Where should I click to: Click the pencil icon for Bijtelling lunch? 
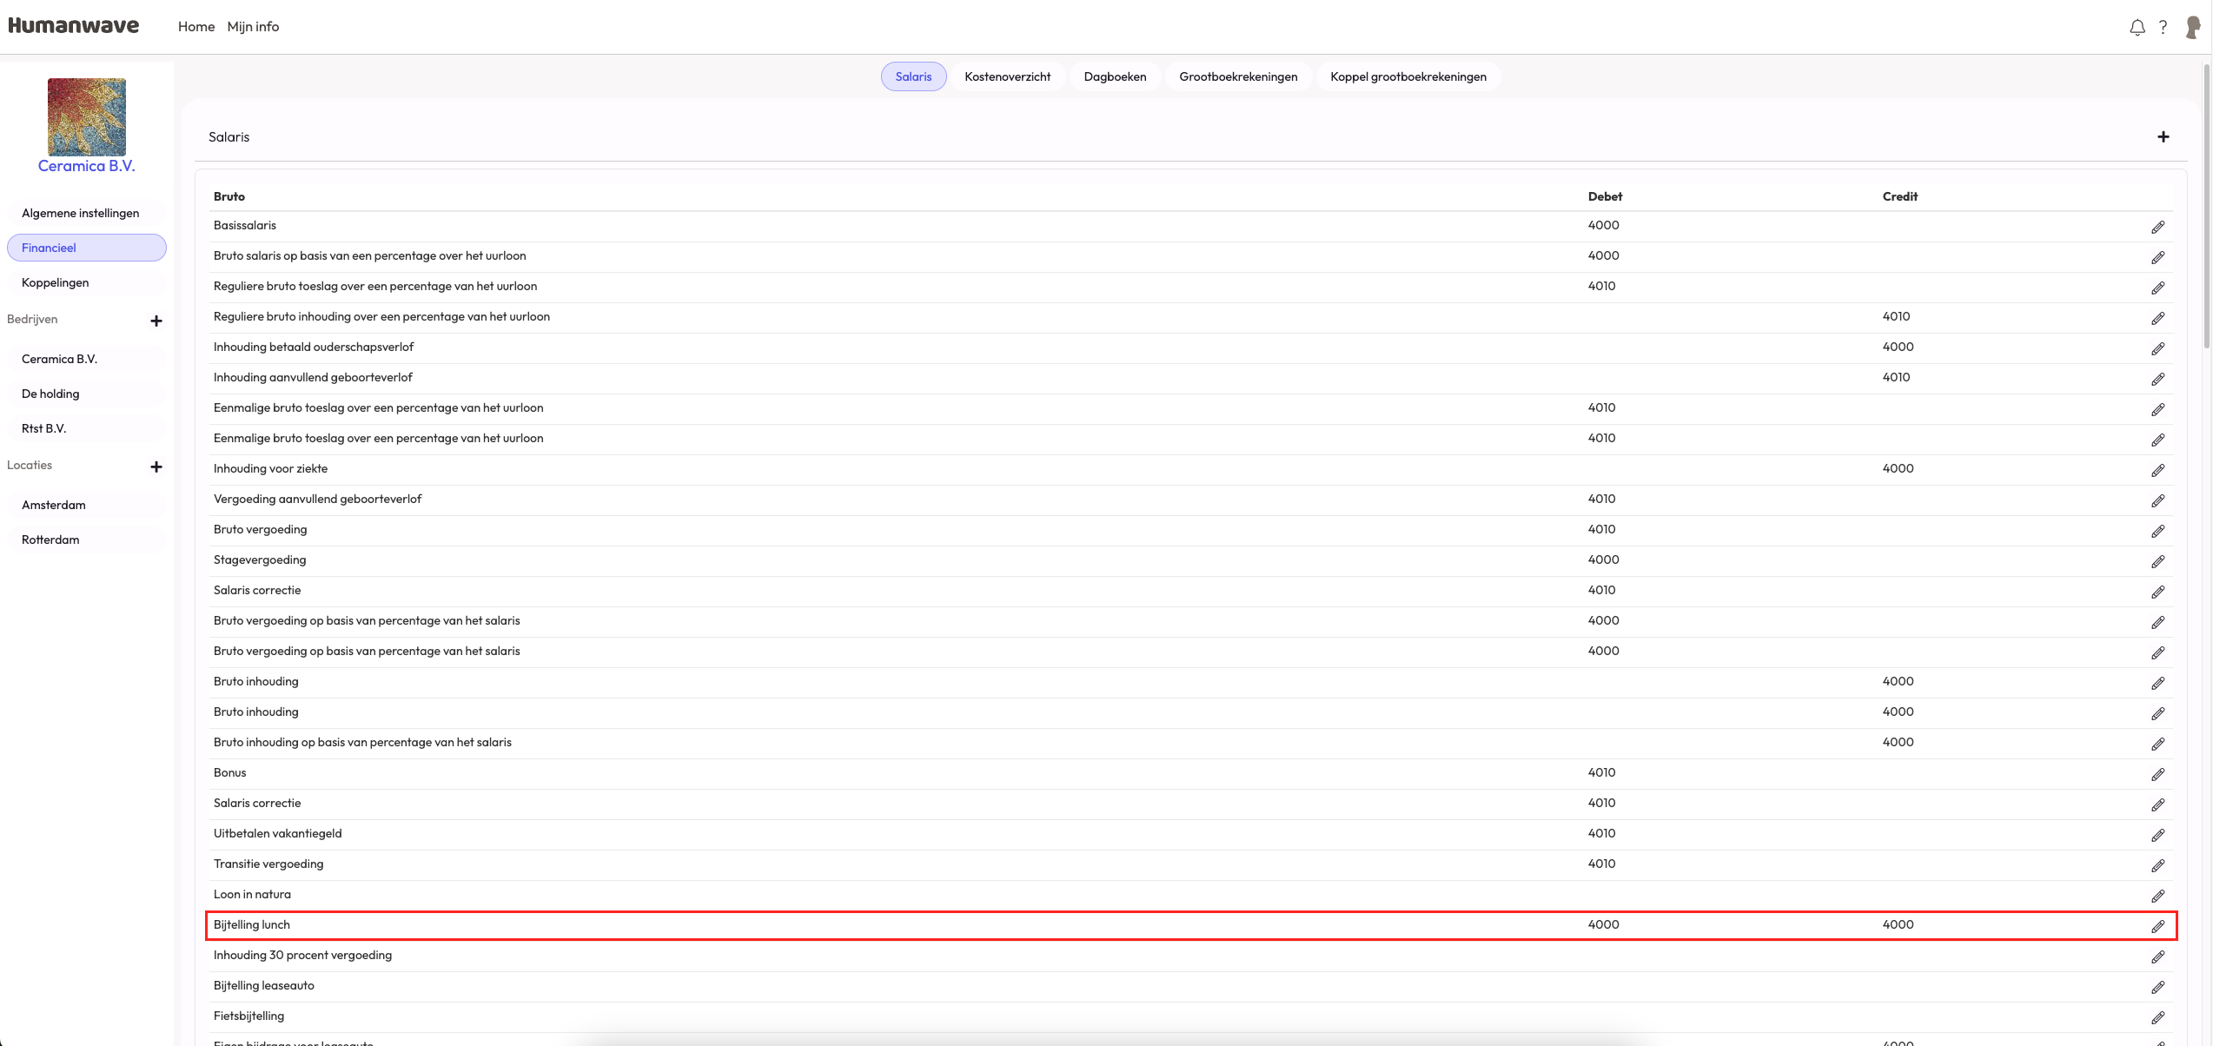pyautogui.click(x=2157, y=926)
